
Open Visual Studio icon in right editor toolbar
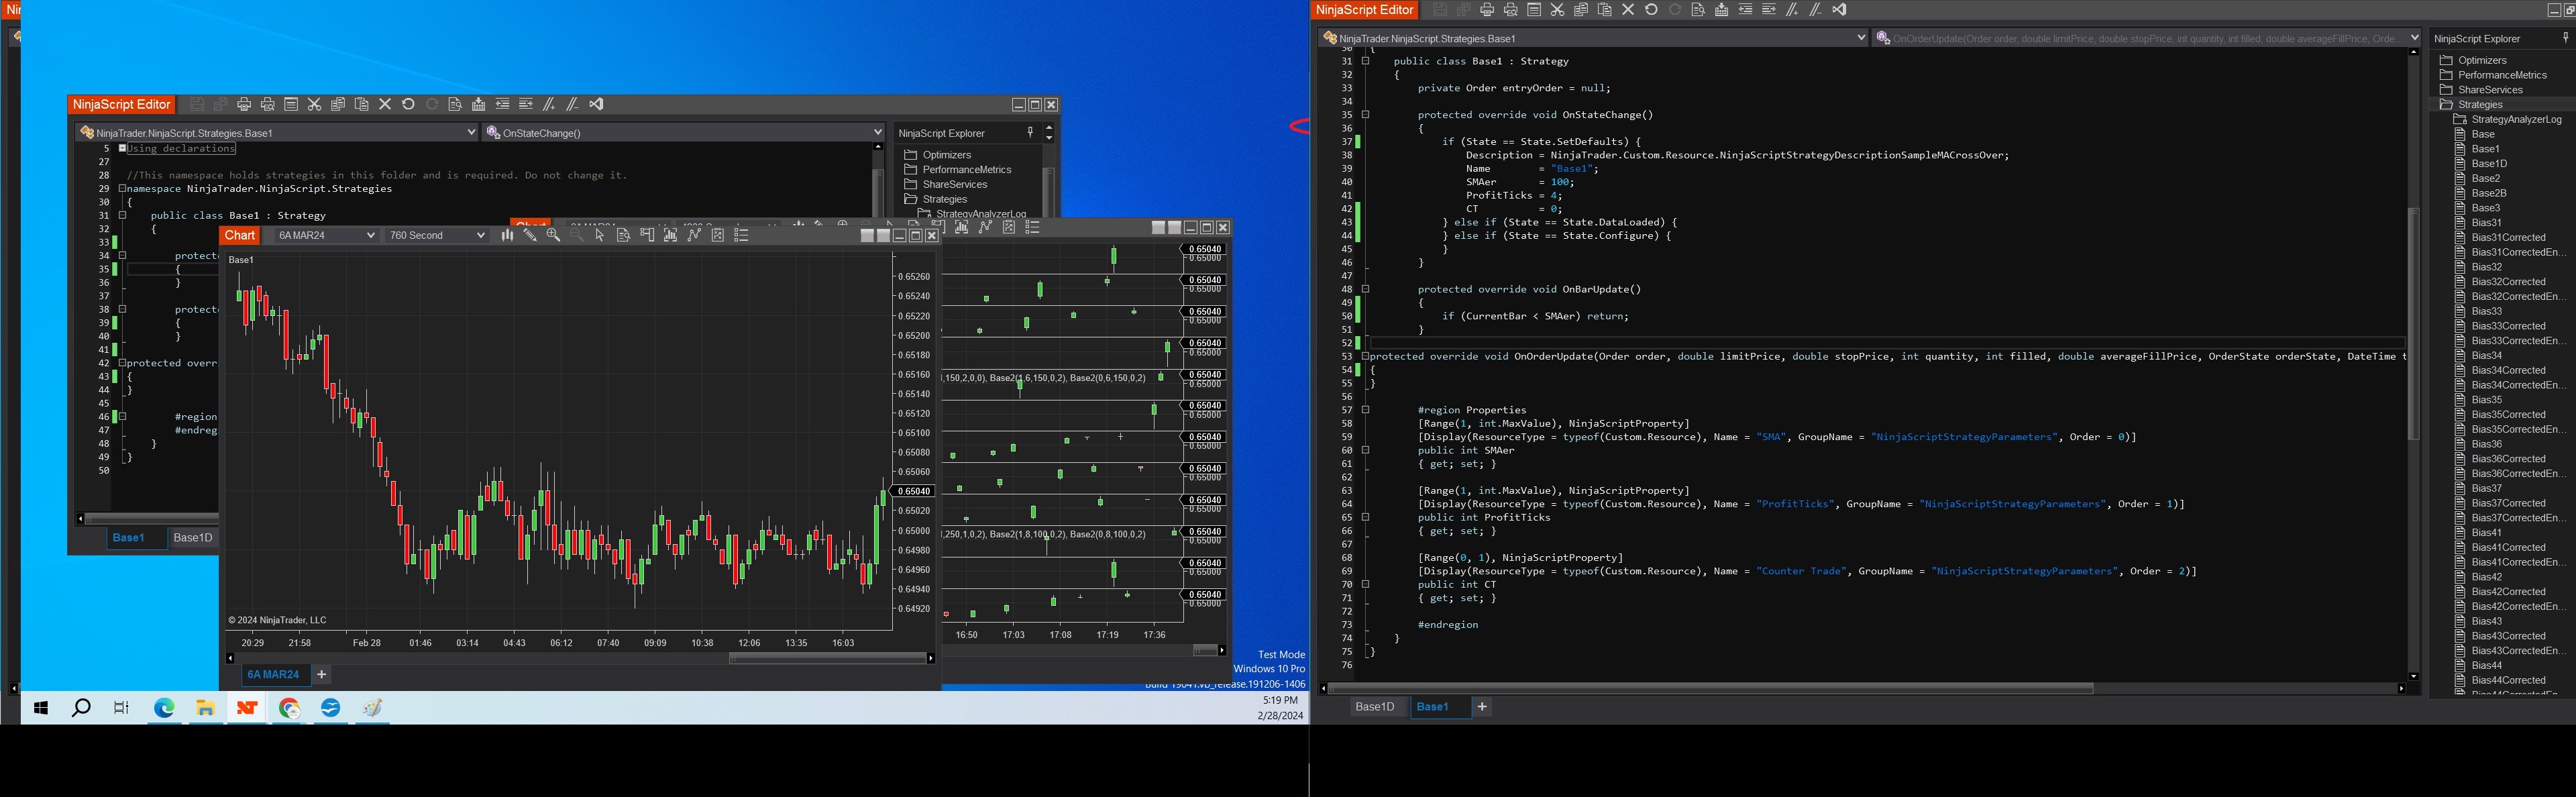pos(1839,10)
